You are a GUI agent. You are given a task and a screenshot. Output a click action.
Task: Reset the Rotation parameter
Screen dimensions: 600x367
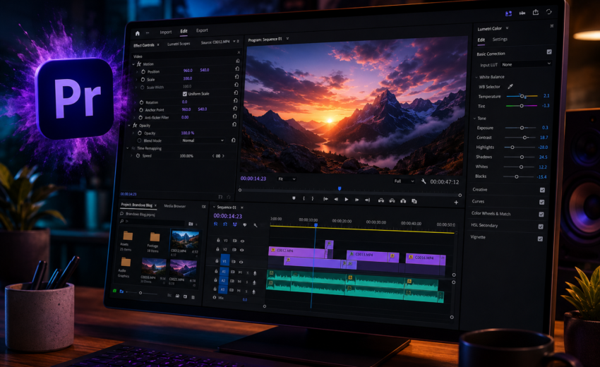tap(236, 100)
